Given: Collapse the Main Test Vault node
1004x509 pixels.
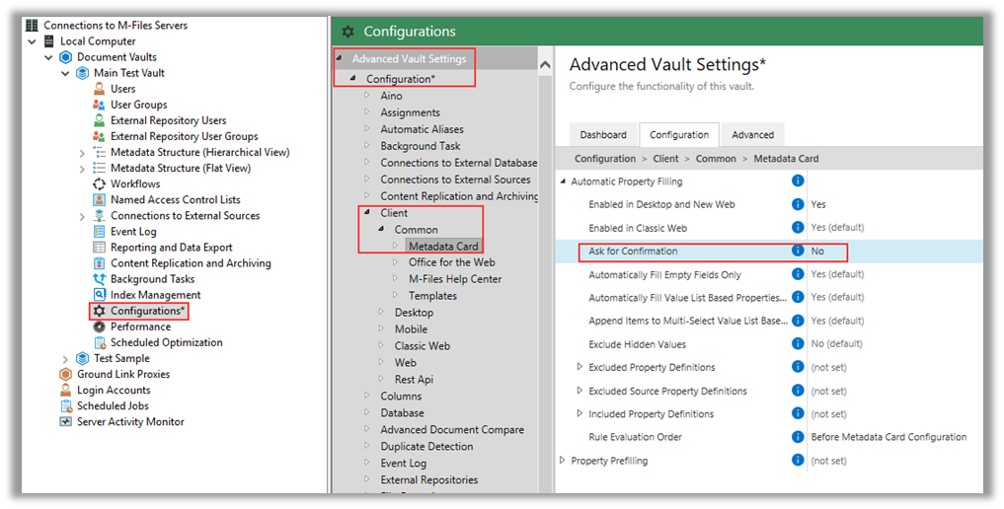Looking at the screenshot, I should click(x=65, y=74).
